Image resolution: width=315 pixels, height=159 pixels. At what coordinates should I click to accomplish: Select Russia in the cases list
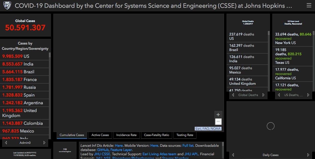point(24,87)
